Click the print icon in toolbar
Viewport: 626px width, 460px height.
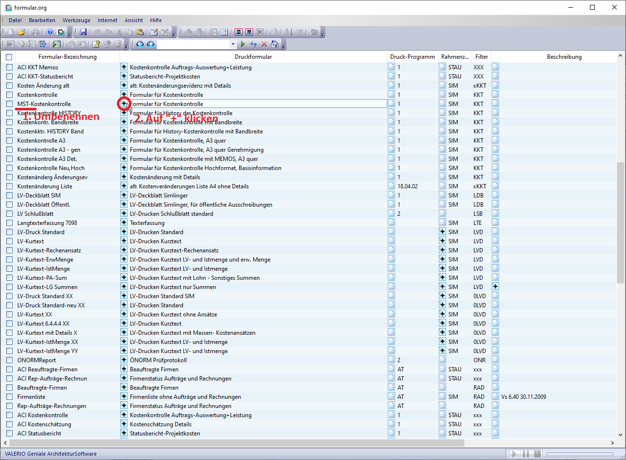[x=36, y=32]
